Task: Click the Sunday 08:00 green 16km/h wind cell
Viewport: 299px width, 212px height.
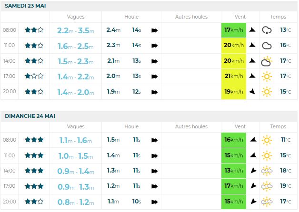Action: pyautogui.click(x=234, y=140)
